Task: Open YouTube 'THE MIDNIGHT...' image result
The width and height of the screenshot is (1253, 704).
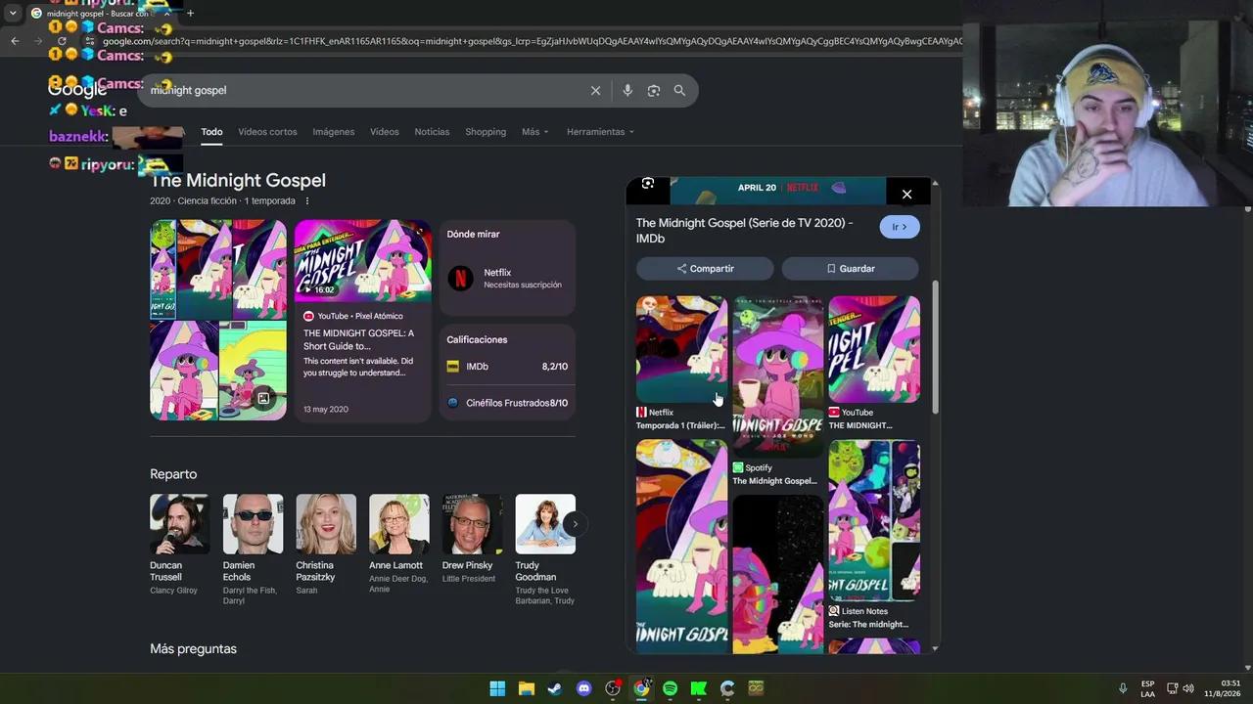Action: point(874,363)
